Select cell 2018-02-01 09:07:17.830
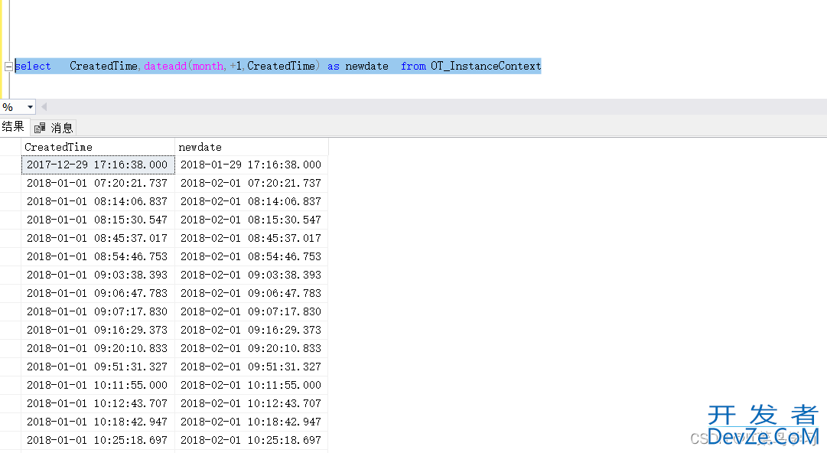The height and width of the screenshot is (453, 827). point(252,311)
